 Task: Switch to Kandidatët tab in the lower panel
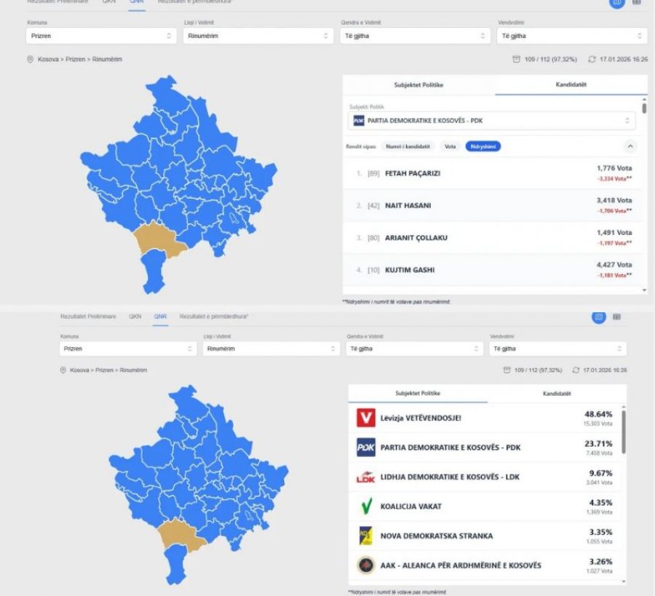(557, 393)
